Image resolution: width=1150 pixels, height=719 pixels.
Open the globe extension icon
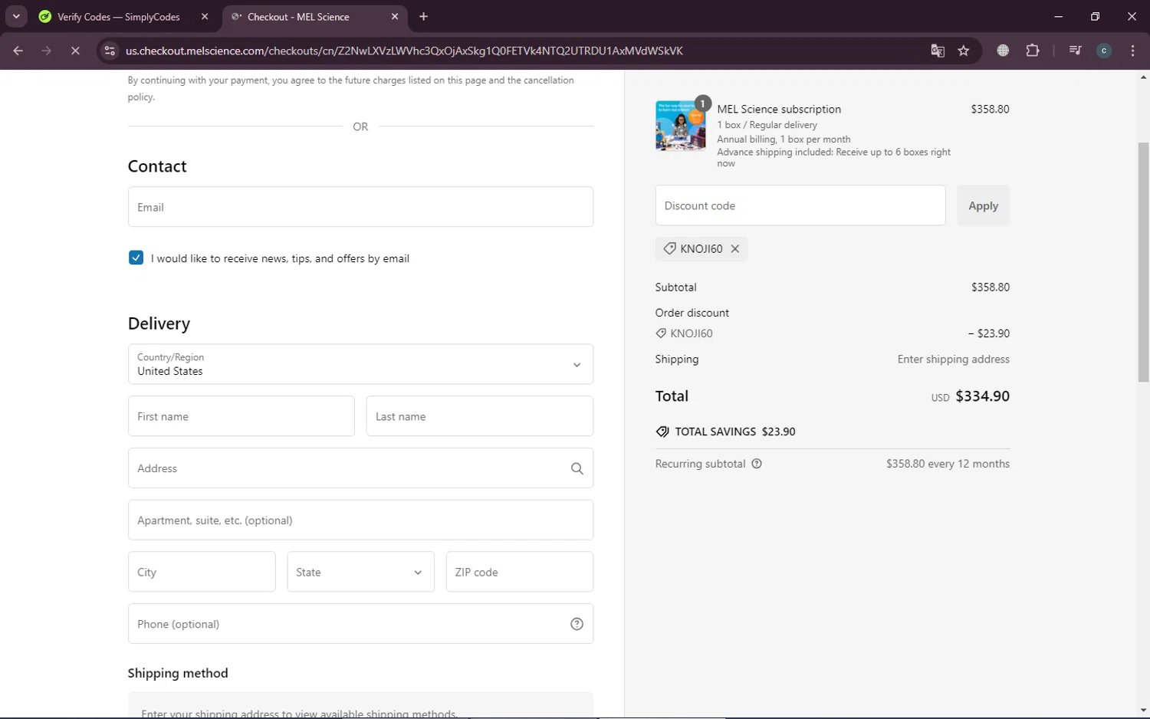(x=1003, y=51)
